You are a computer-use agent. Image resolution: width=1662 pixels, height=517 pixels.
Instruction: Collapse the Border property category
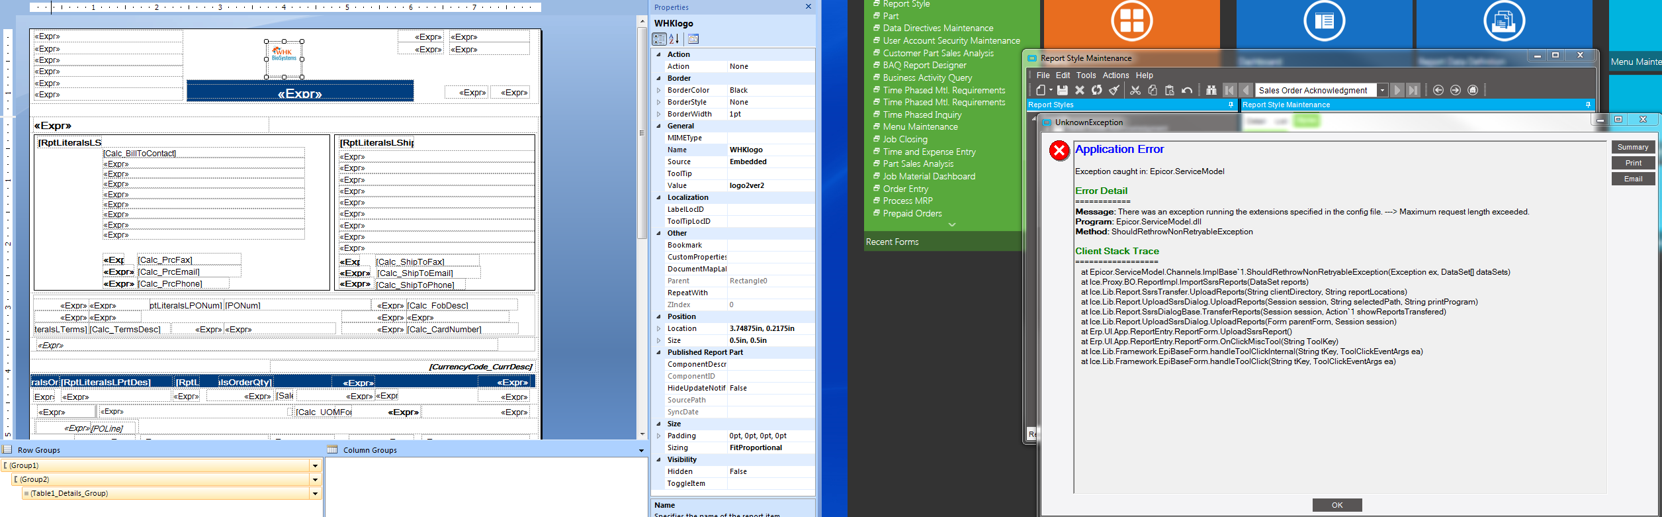(x=658, y=78)
